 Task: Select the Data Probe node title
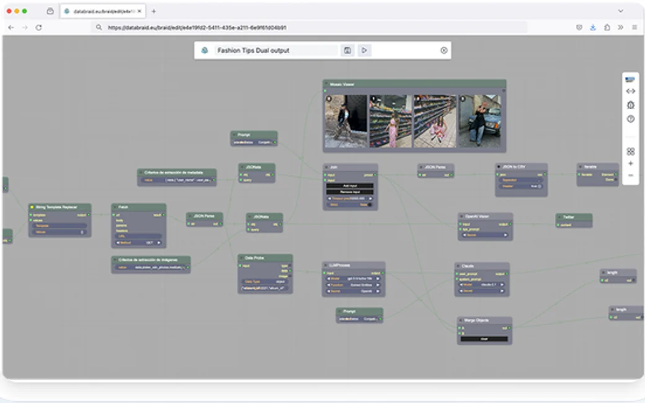pyautogui.click(x=254, y=258)
